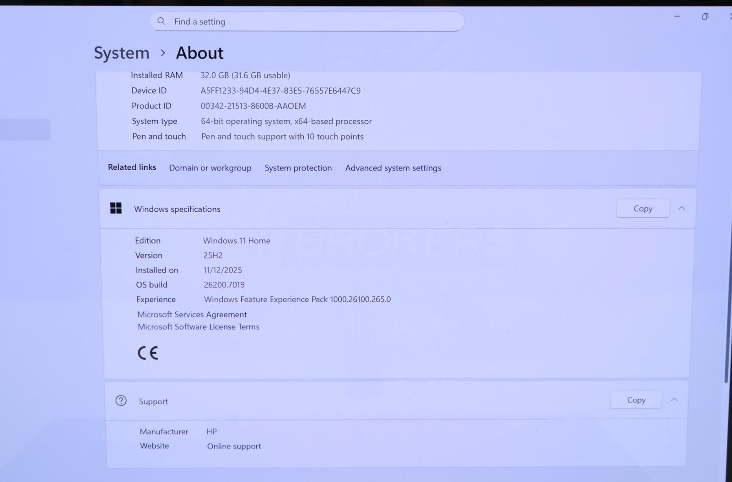Click the Windows logo icon
732x482 pixels.
point(116,209)
